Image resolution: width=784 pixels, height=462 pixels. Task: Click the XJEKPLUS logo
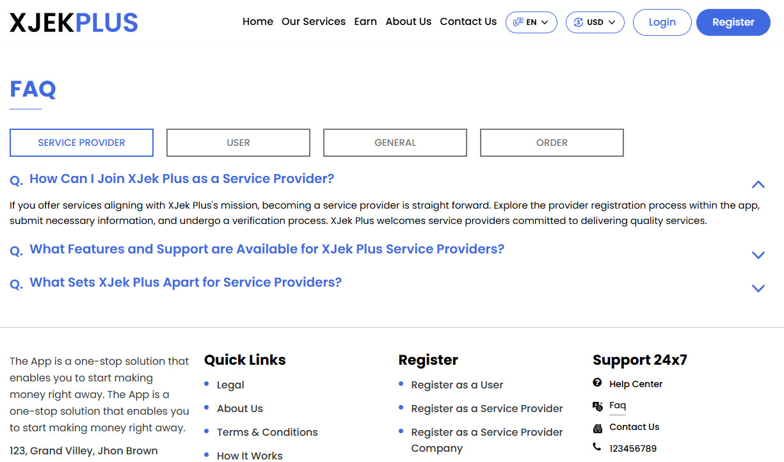(73, 22)
